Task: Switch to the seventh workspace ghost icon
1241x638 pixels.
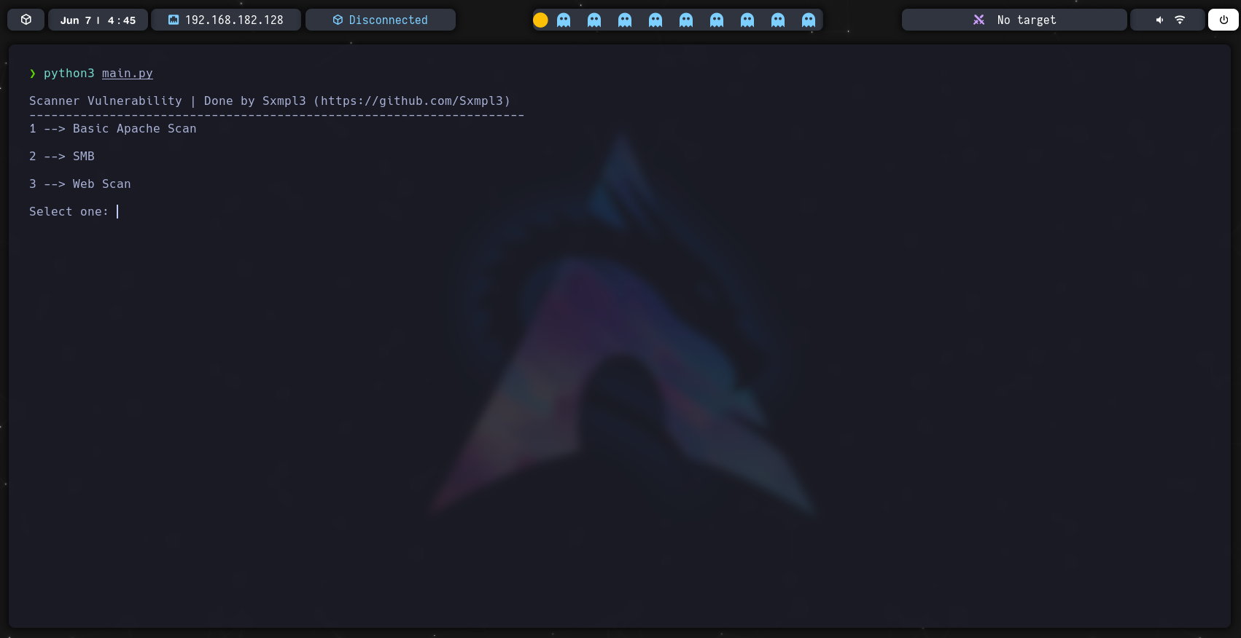Action: (717, 20)
